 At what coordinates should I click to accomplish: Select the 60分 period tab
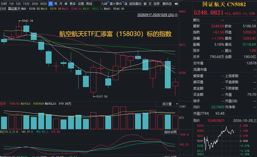pos(44,4)
